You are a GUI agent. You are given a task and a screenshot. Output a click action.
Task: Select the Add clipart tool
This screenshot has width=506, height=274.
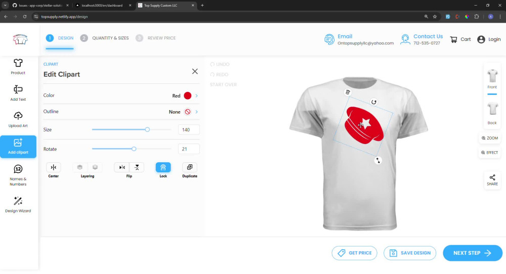(18, 147)
